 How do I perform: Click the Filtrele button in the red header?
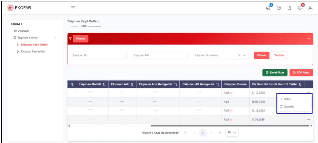80,39
